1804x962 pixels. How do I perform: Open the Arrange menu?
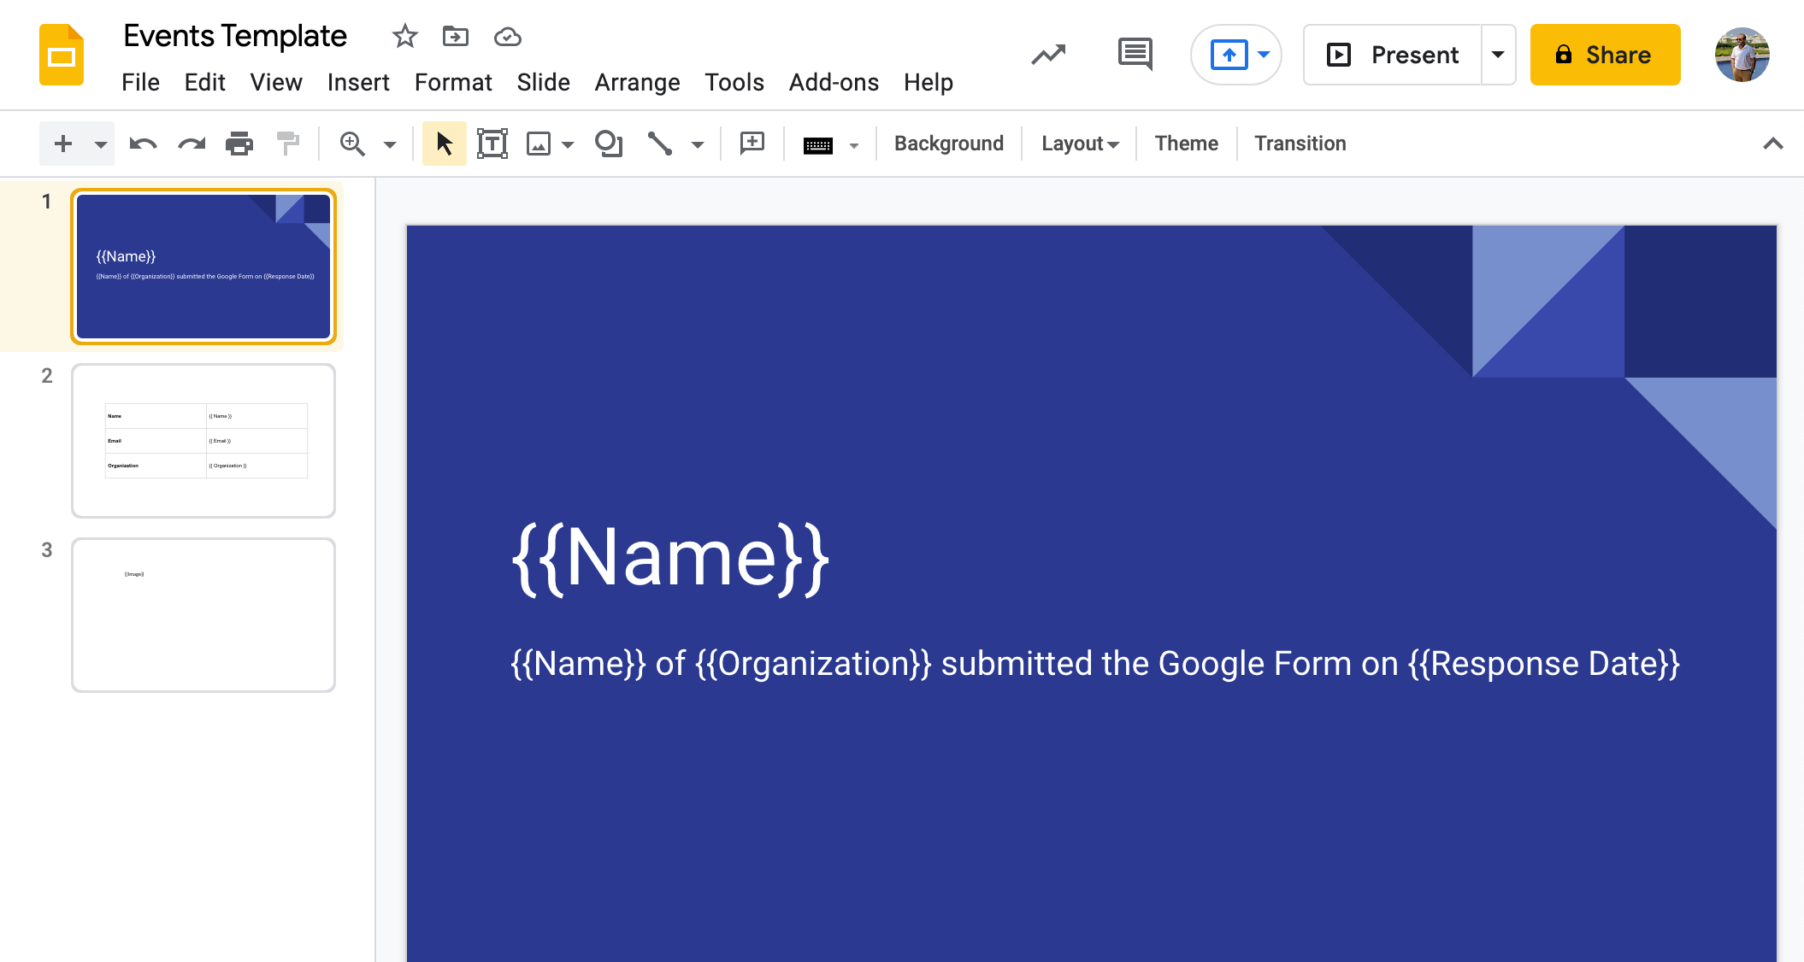tap(639, 81)
